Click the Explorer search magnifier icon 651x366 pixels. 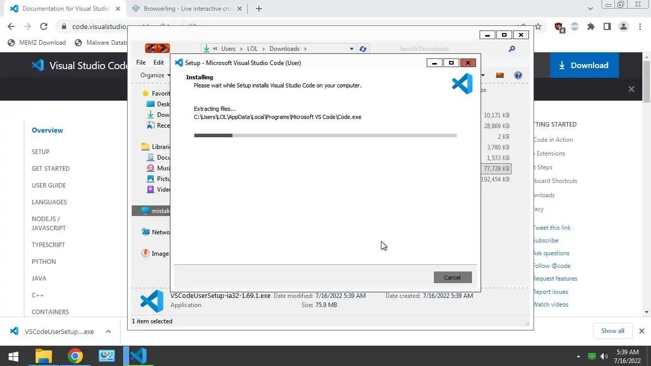pyautogui.click(x=512, y=49)
